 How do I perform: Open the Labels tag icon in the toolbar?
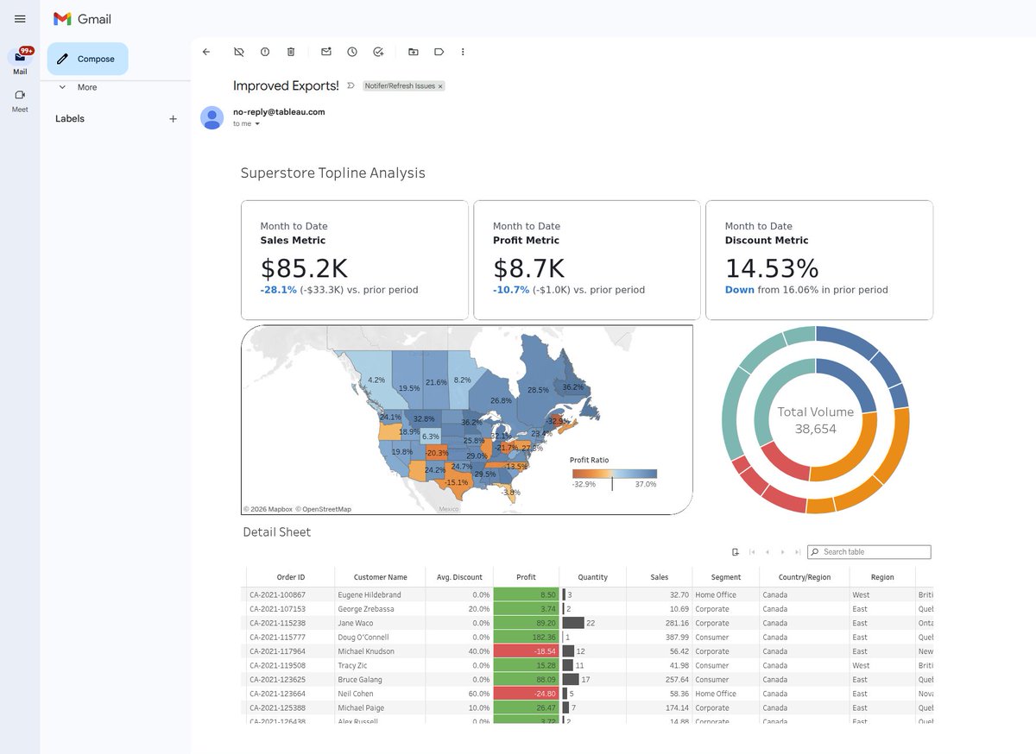pos(439,52)
